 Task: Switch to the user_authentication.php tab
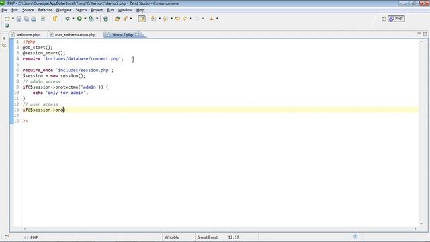[x=75, y=34]
